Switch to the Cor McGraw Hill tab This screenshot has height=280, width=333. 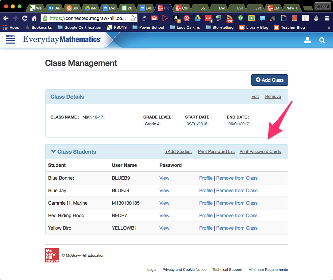pyautogui.click(x=182, y=8)
